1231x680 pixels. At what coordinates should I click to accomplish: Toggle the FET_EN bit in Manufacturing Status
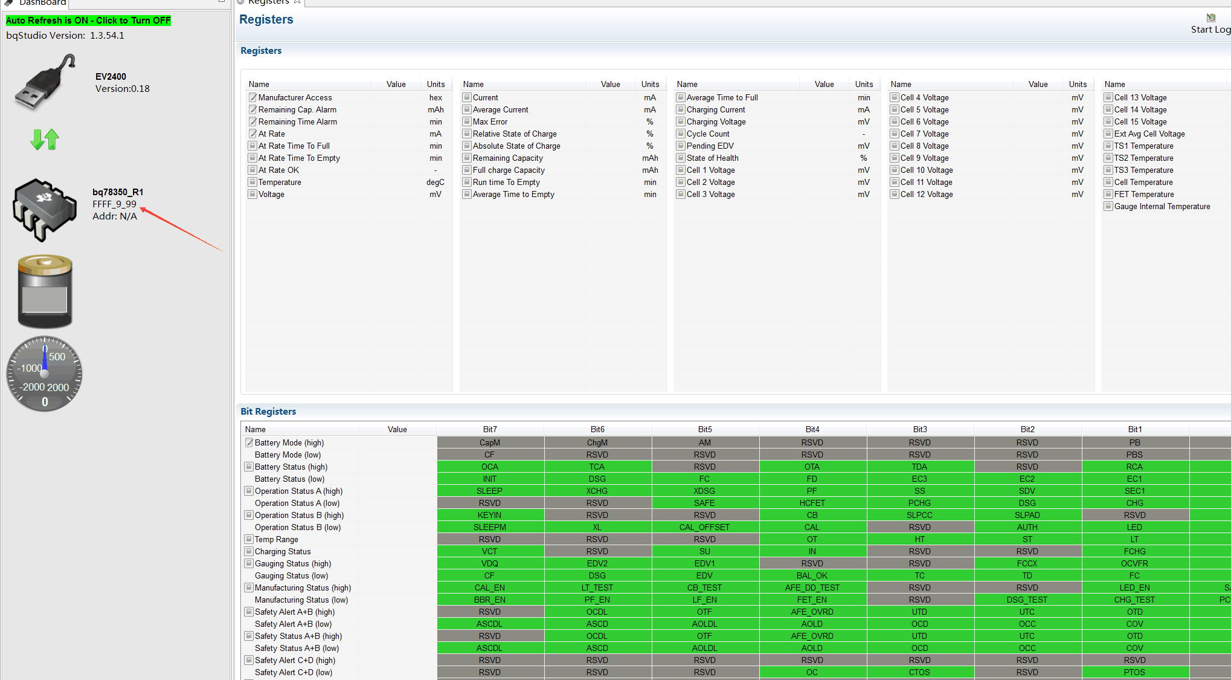(x=812, y=600)
